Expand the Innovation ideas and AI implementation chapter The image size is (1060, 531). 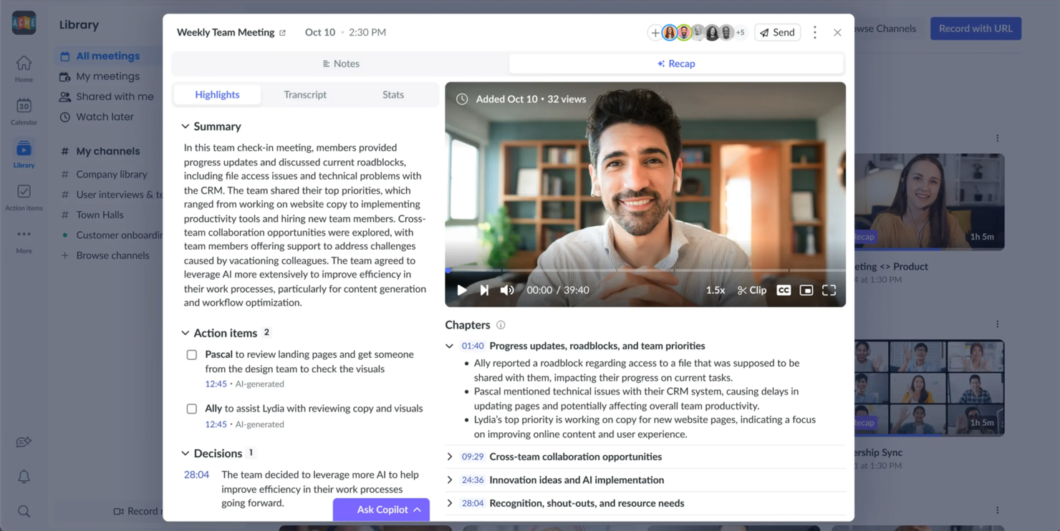450,479
